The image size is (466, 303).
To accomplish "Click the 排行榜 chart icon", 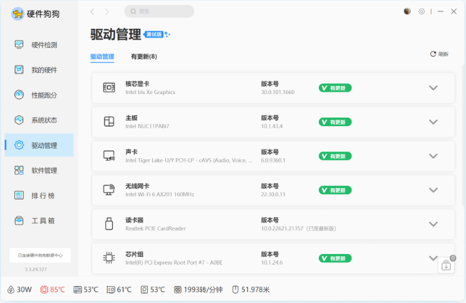I will pyautogui.click(x=19, y=195).
